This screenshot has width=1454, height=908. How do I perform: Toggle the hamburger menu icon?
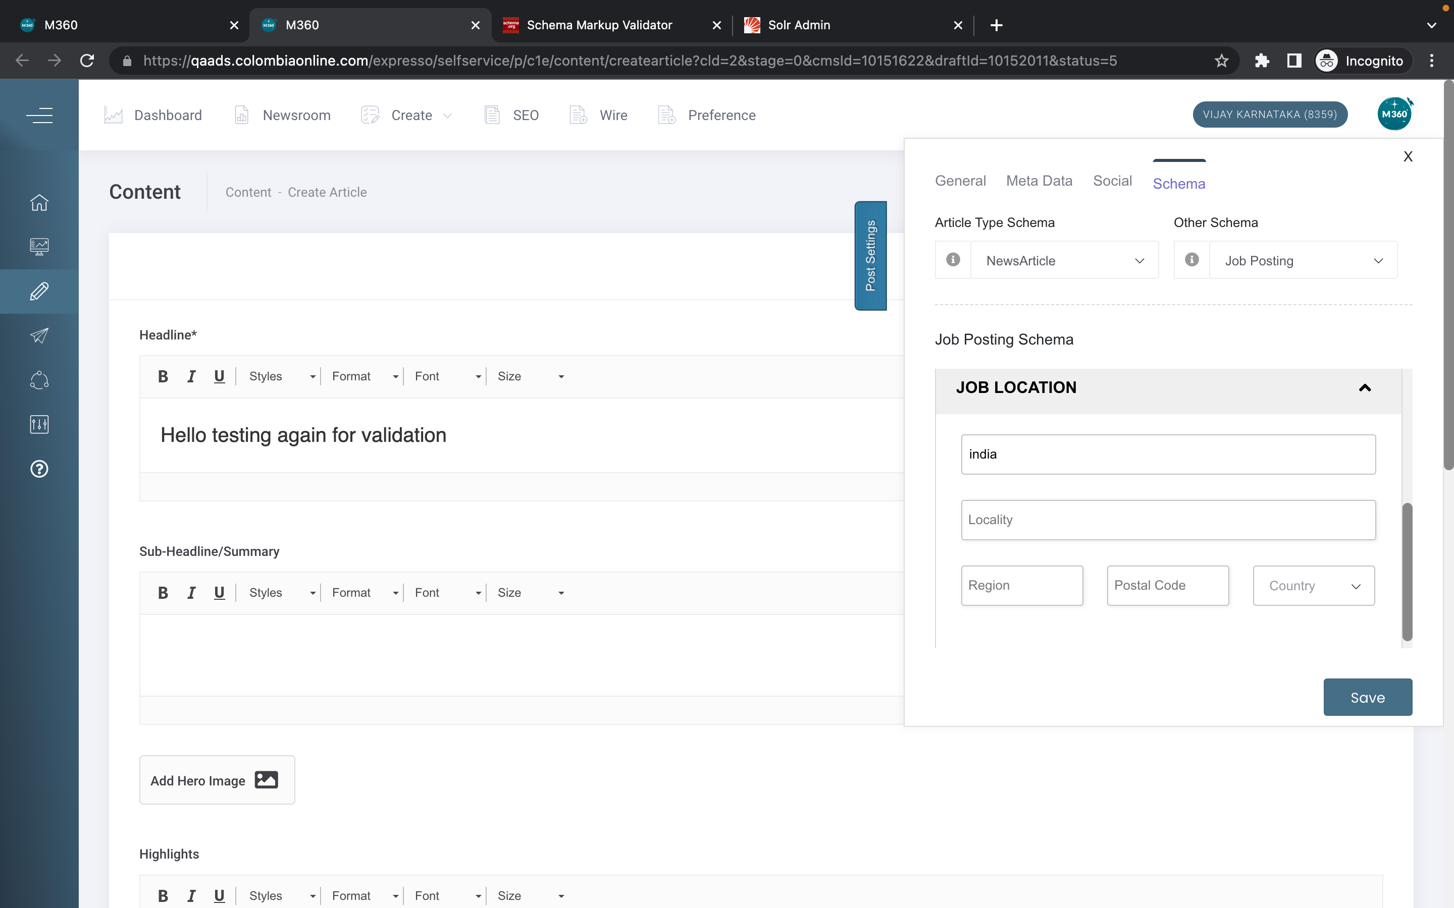(39, 115)
